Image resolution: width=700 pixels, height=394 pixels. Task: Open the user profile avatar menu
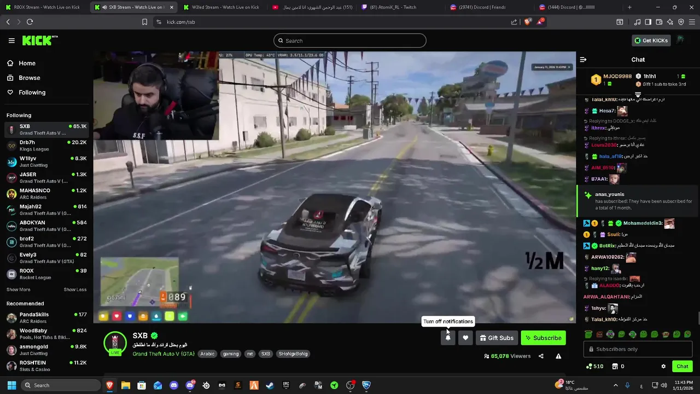pyautogui.click(x=680, y=40)
